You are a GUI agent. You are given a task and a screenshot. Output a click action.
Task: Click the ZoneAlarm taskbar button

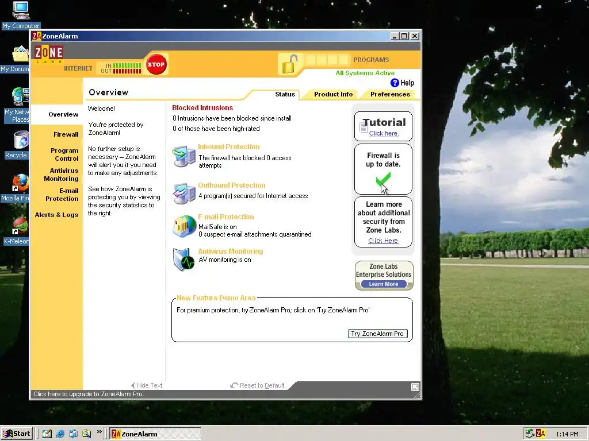click(155, 434)
